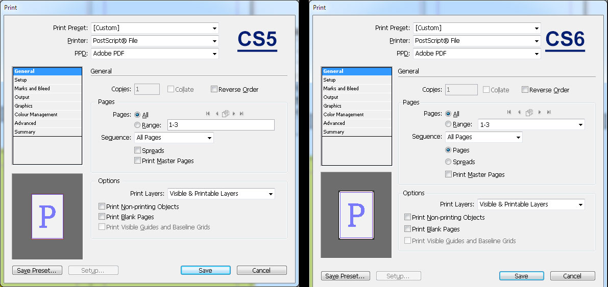Open the Print Layers dropdown in CS5 dialog
Image resolution: width=608 pixels, height=287 pixels.
click(221, 193)
